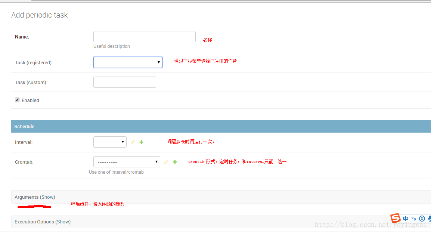Add a new Interval with plus icon
The image size is (431, 232).
(141, 142)
